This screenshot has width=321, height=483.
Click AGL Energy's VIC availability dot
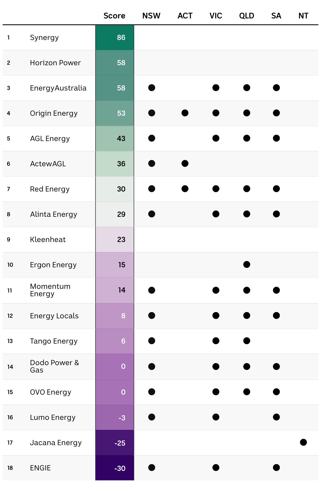click(x=216, y=138)
